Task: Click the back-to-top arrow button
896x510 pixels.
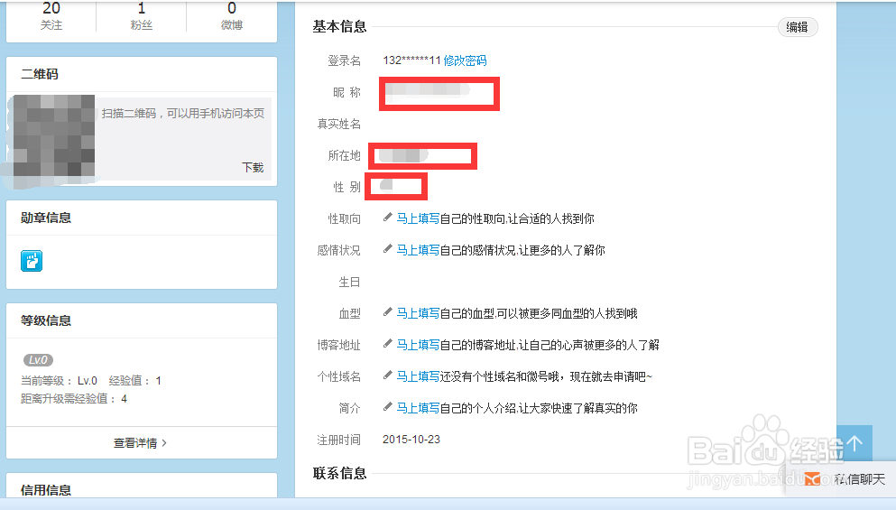Action: [x=854, y=443]
